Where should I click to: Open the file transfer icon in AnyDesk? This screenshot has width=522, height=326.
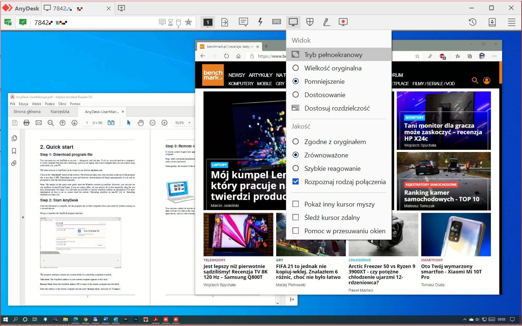[225, 22]
